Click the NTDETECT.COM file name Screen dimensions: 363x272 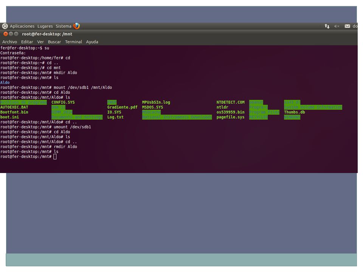pos(230,102)
